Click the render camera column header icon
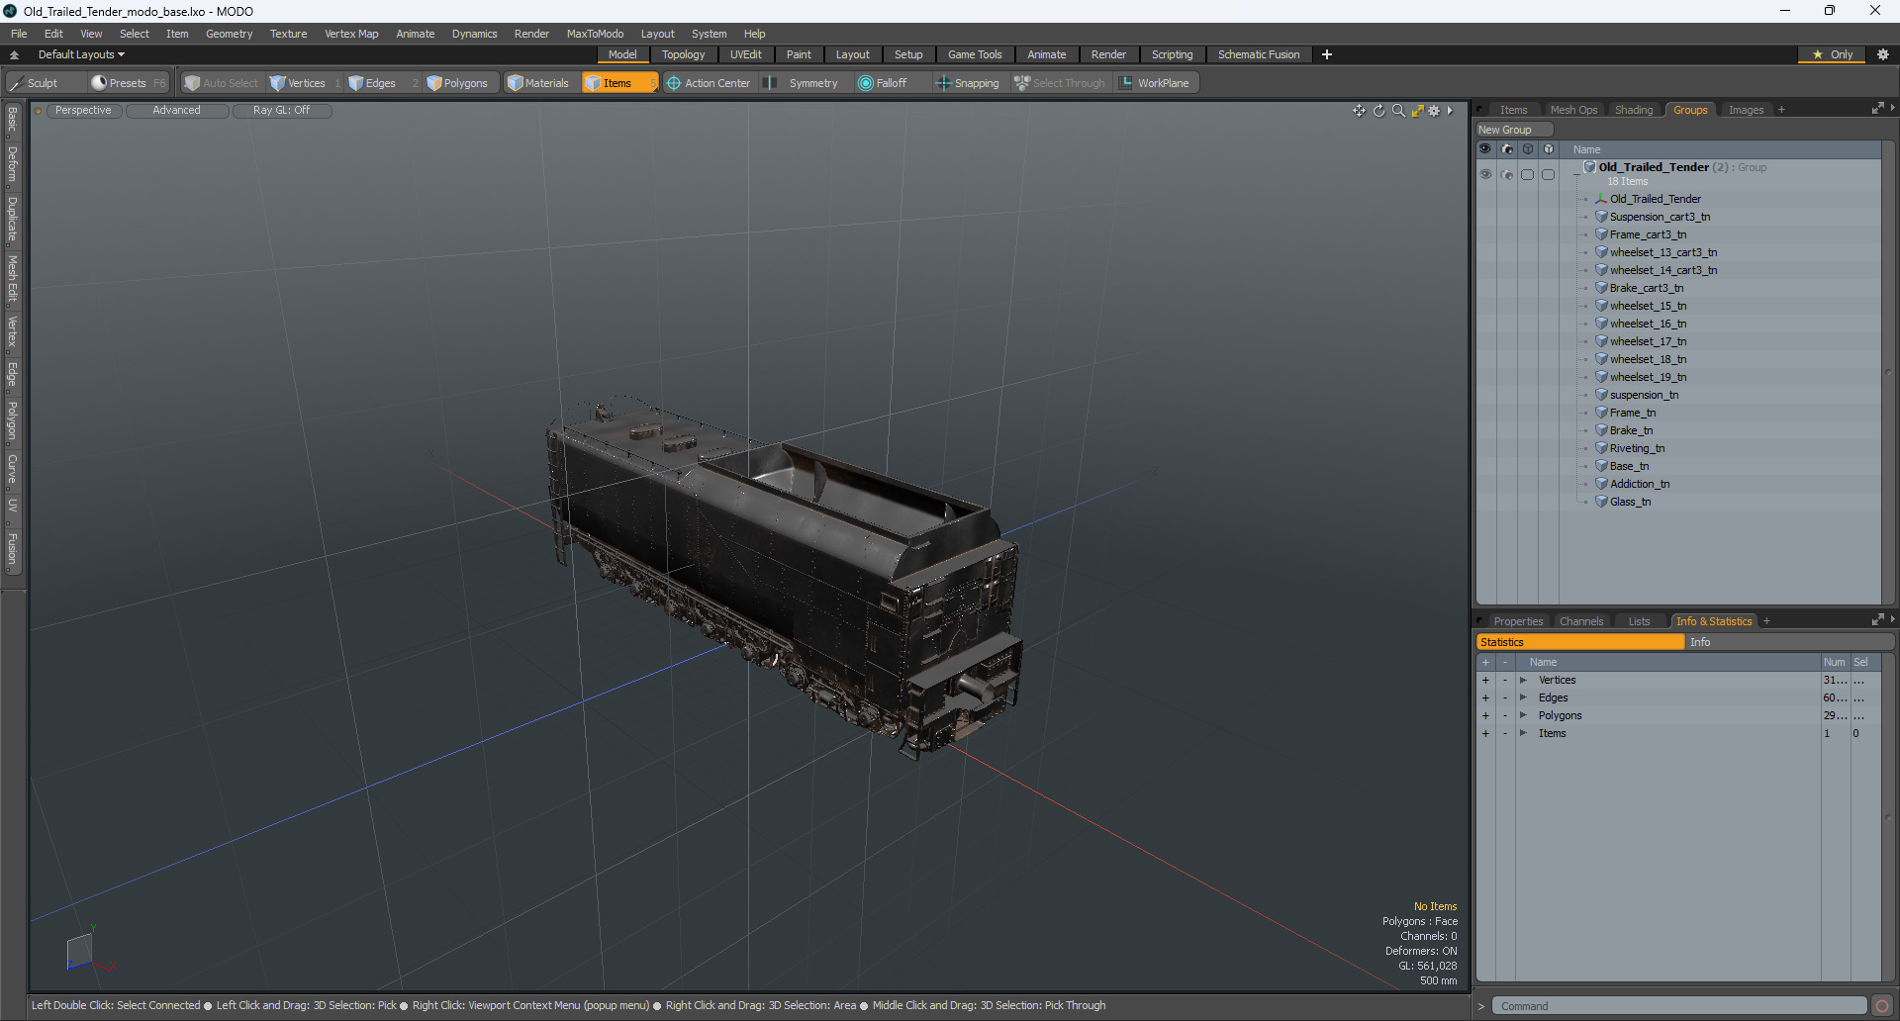 click(x=1507, y=149)
